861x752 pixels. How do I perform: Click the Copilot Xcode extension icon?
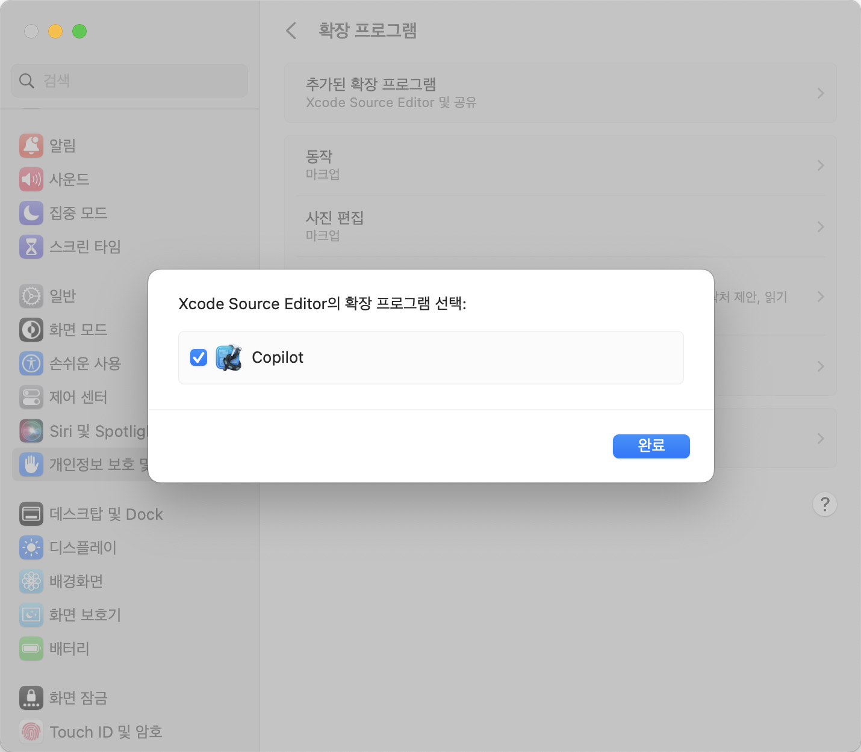[229, 357]
